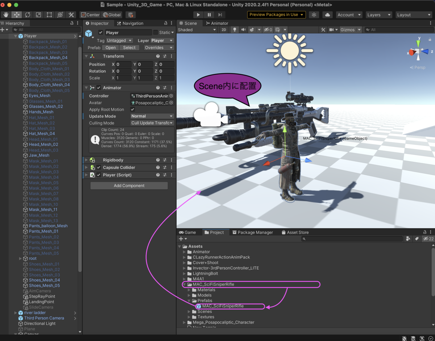Open the Account dropdown
The width and height of the screenshot is (435, 341).
pyautogui.click(x=349, y=15)
